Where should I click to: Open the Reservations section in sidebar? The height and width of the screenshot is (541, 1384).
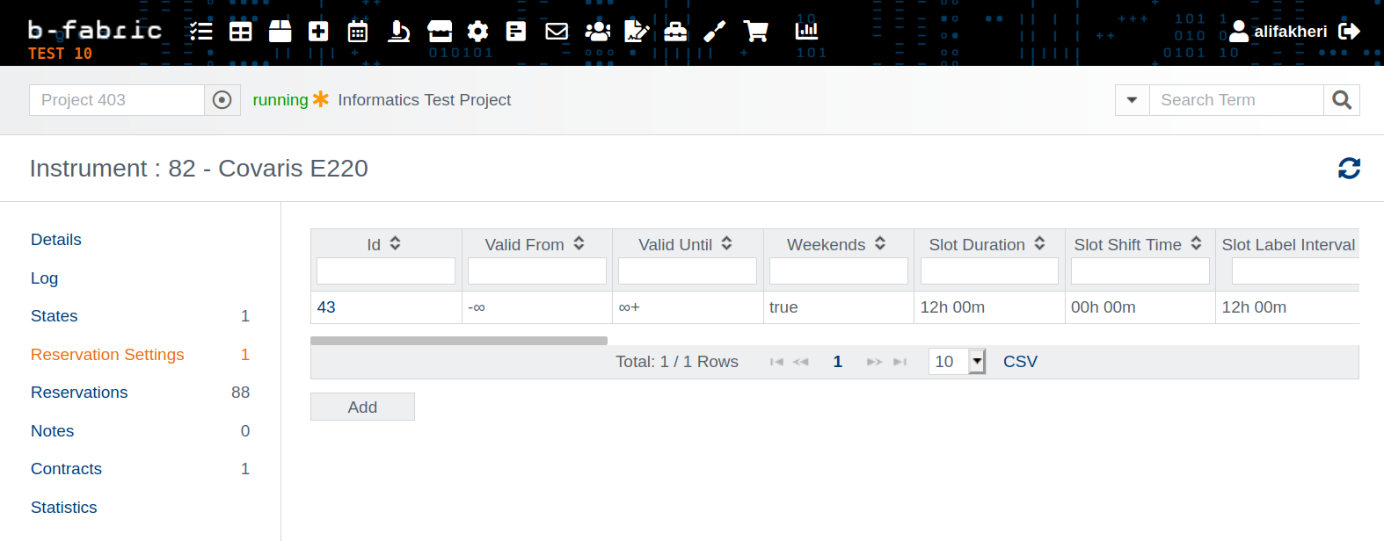(x=79, y=393)
